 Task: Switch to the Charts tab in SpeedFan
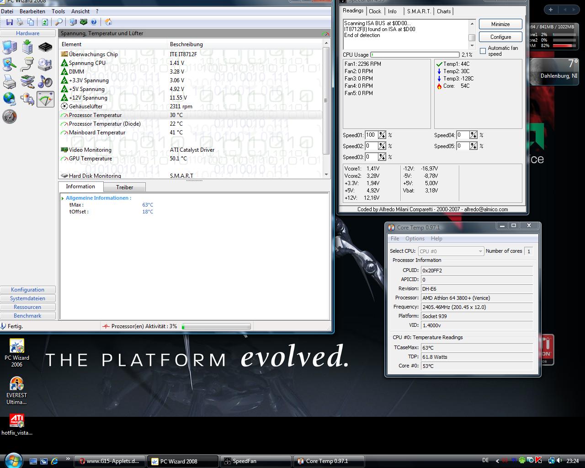click(x=444, y=11)
